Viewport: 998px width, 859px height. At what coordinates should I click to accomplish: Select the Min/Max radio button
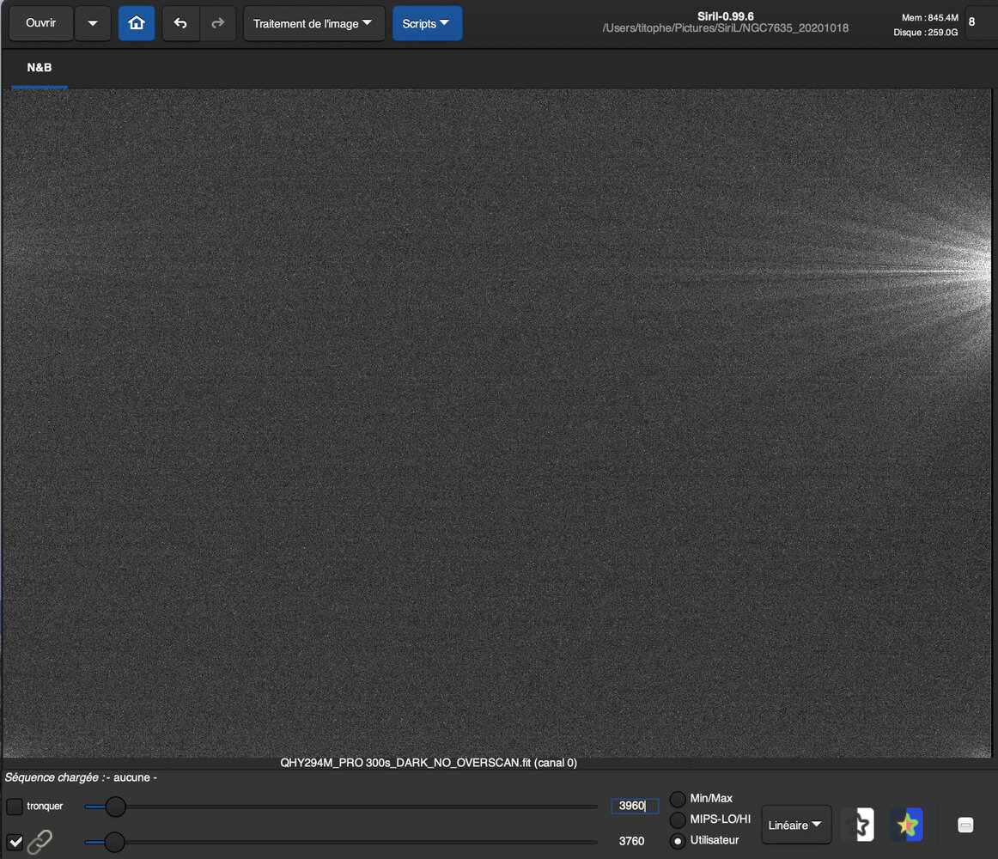(678, 799)
